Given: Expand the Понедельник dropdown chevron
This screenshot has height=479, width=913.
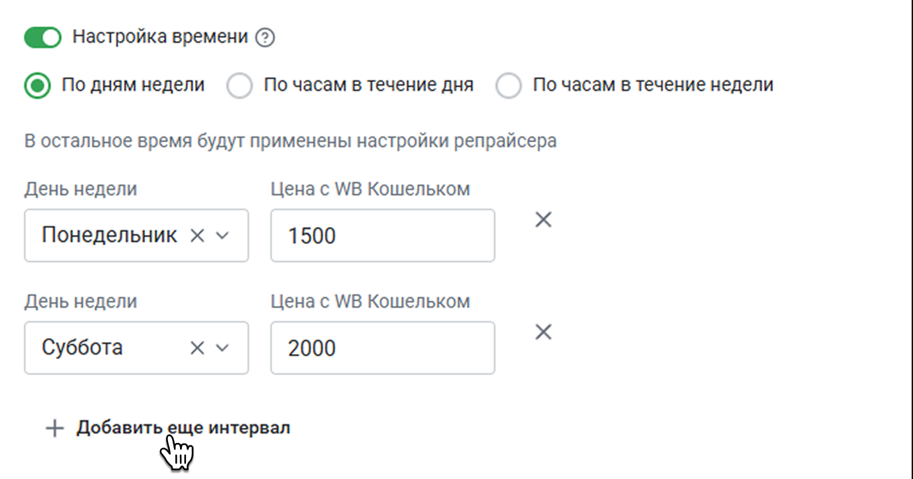Looking at the screenshot, I should coord(222,235).
